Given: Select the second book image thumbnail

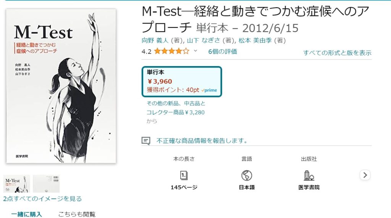Looking at the screenshot, I should [46, 184].
